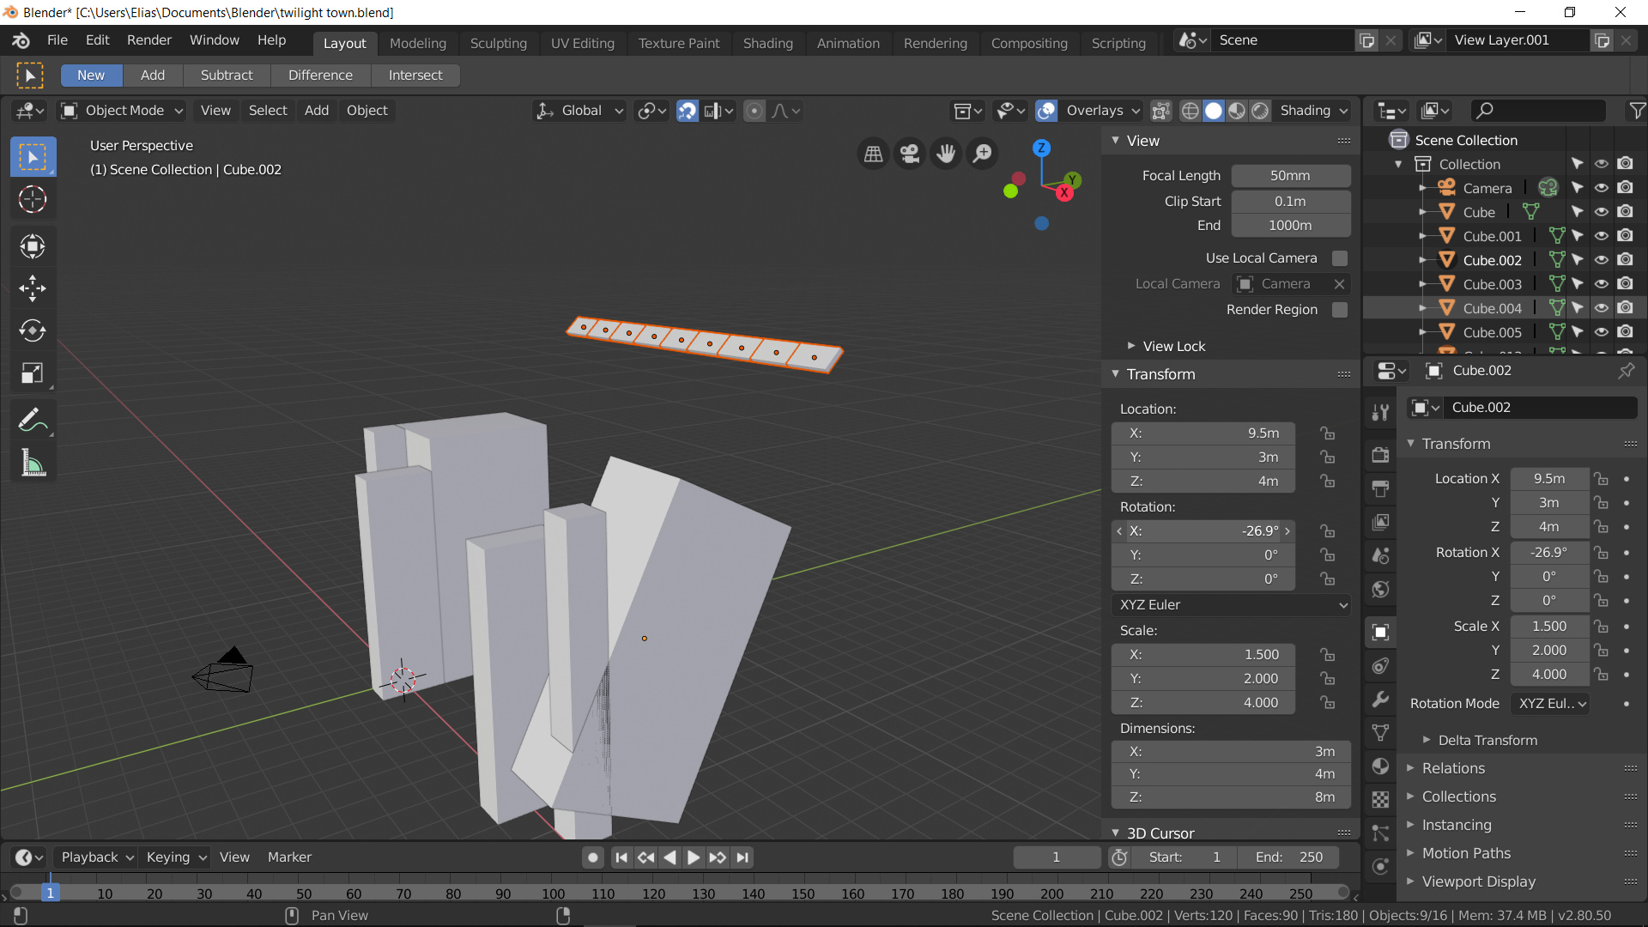
Task: Click the pan view hand icon
Action: coord(946,154)
